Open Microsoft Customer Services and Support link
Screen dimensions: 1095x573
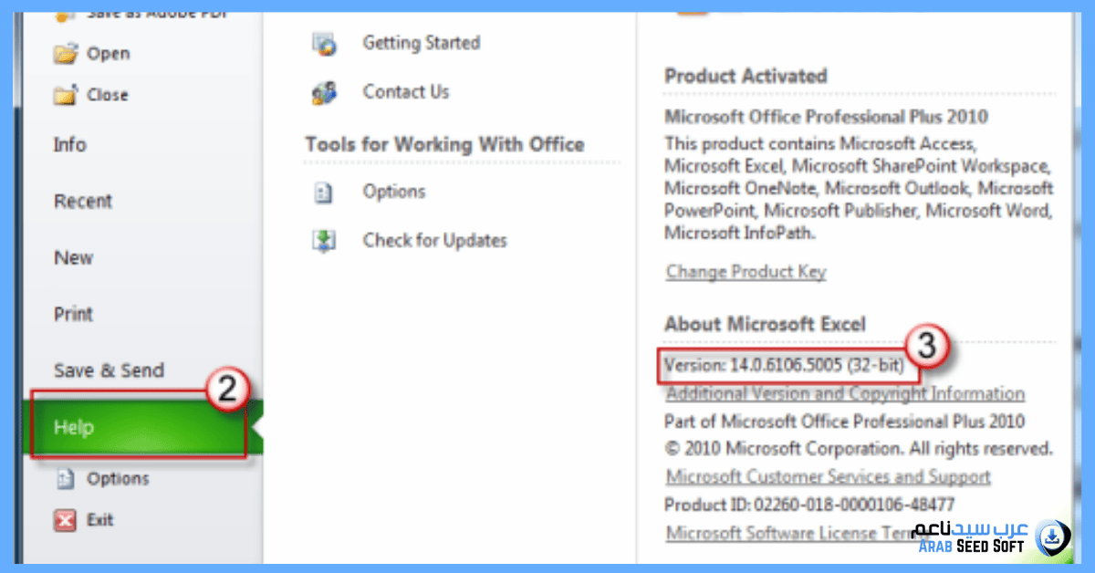point(828,477)
